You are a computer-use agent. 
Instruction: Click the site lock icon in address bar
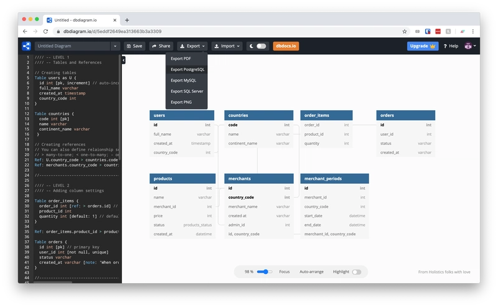pyautogui.click(x=58, y=32)
